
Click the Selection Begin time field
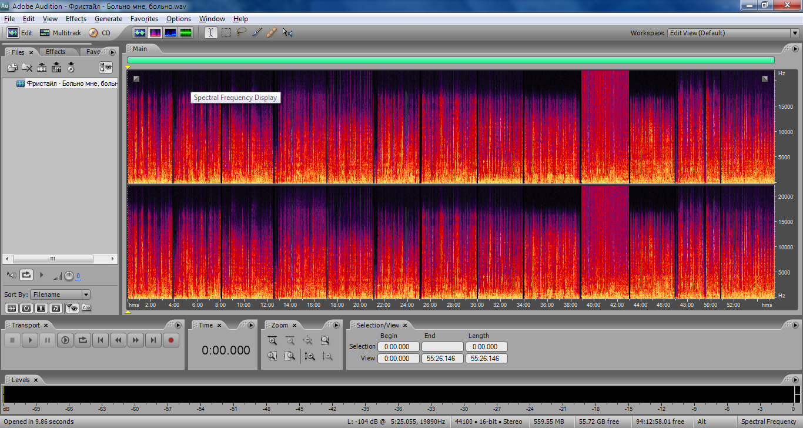click(x=398, y=347)
